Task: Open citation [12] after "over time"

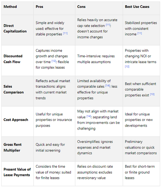Action: coord(54,61)
